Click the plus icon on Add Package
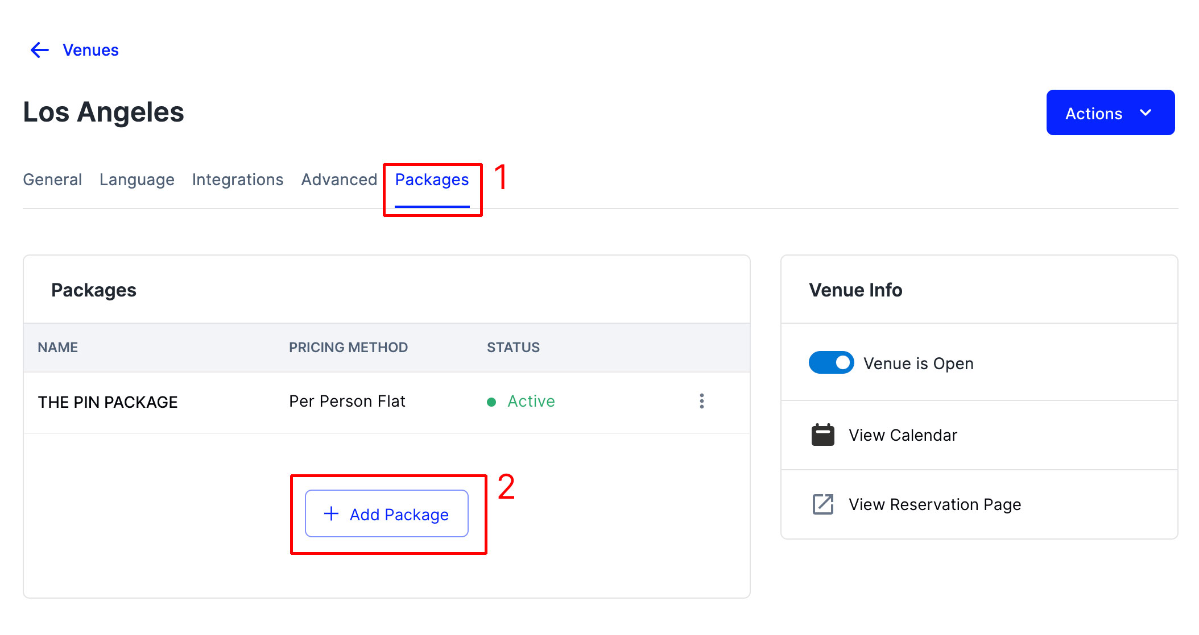Image resolution: width=1199 pixels, height=635 pixels. [331, 514]
